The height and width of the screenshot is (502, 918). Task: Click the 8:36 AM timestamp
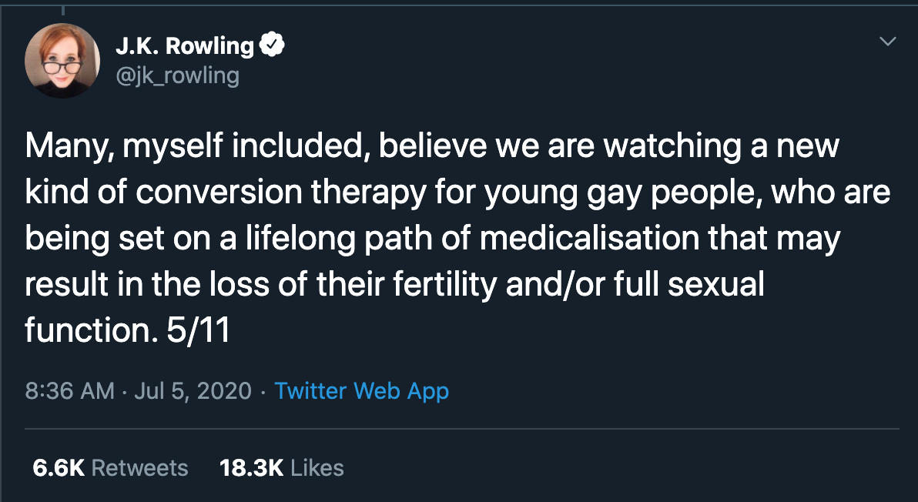tap(69, 390)
